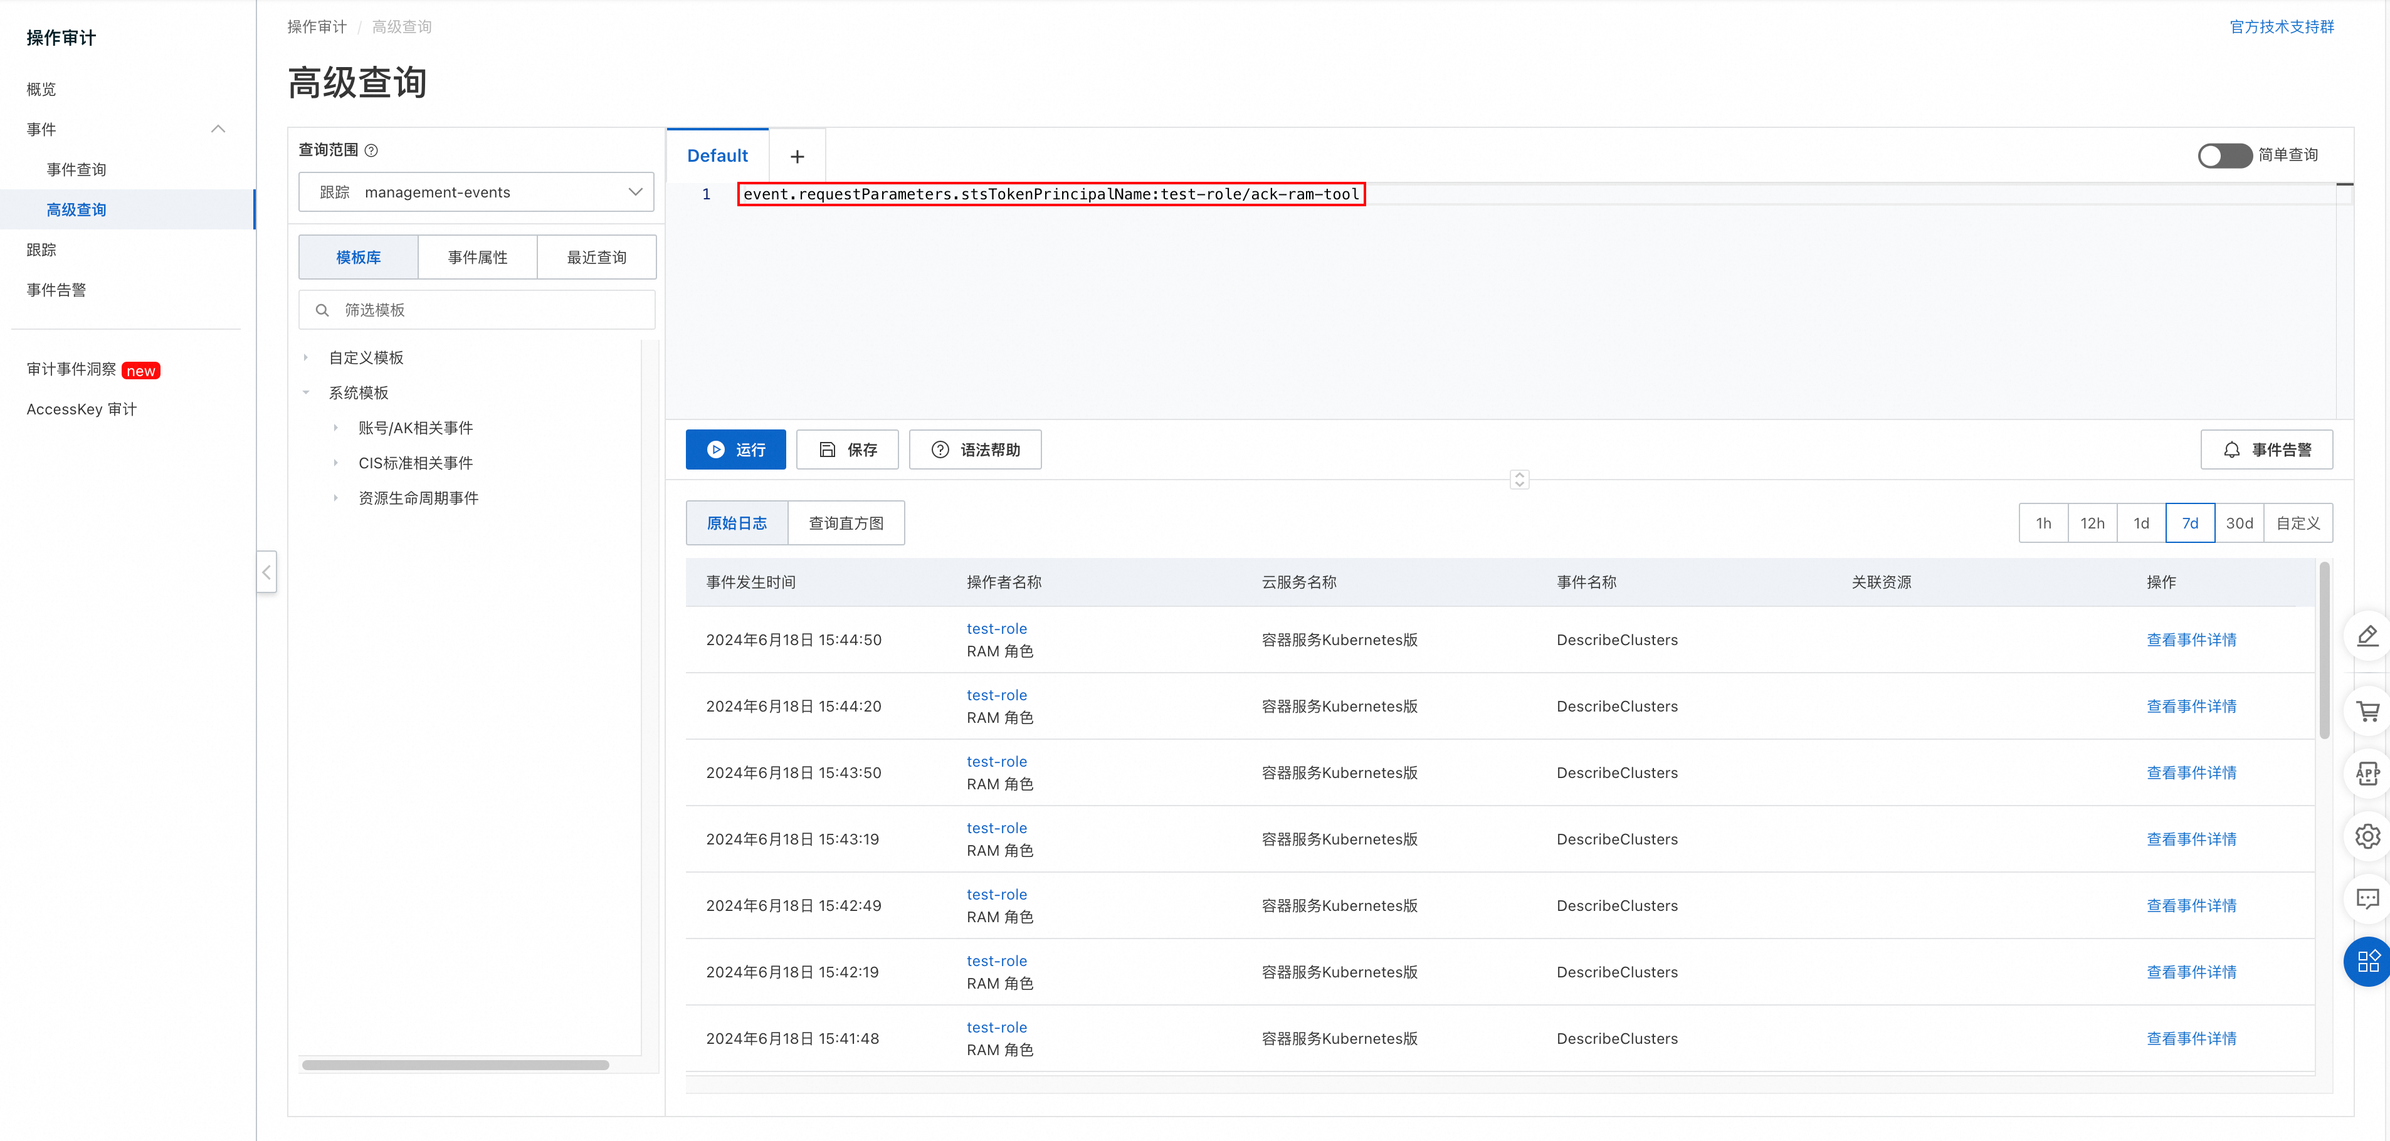Open AccessKey 审计 in sidebar
The width and height of the screenshot is (2390, 1141).
pyautogui.click(x=82, y=410)
